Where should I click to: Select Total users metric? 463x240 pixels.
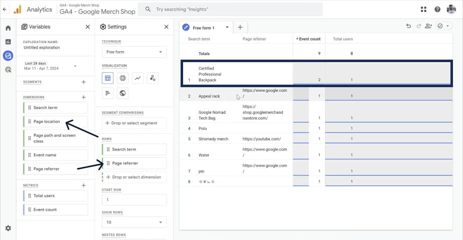tap(56, 196)
